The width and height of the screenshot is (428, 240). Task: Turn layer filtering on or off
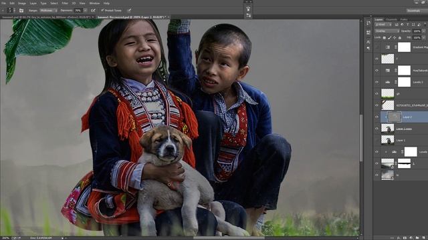pos(425,25)
